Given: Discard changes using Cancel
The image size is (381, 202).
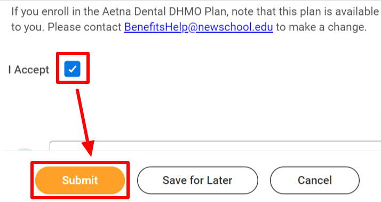Looking at the screenshot, I should pyautogui.click(x=315, y=180).
